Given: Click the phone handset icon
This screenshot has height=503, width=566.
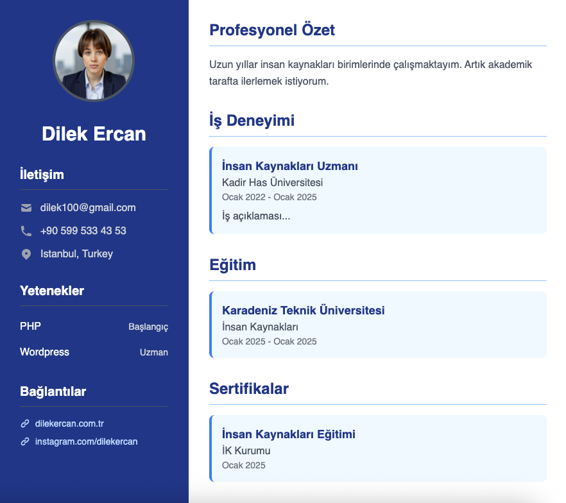Looking at the screenshot, I should click(26, 231).
